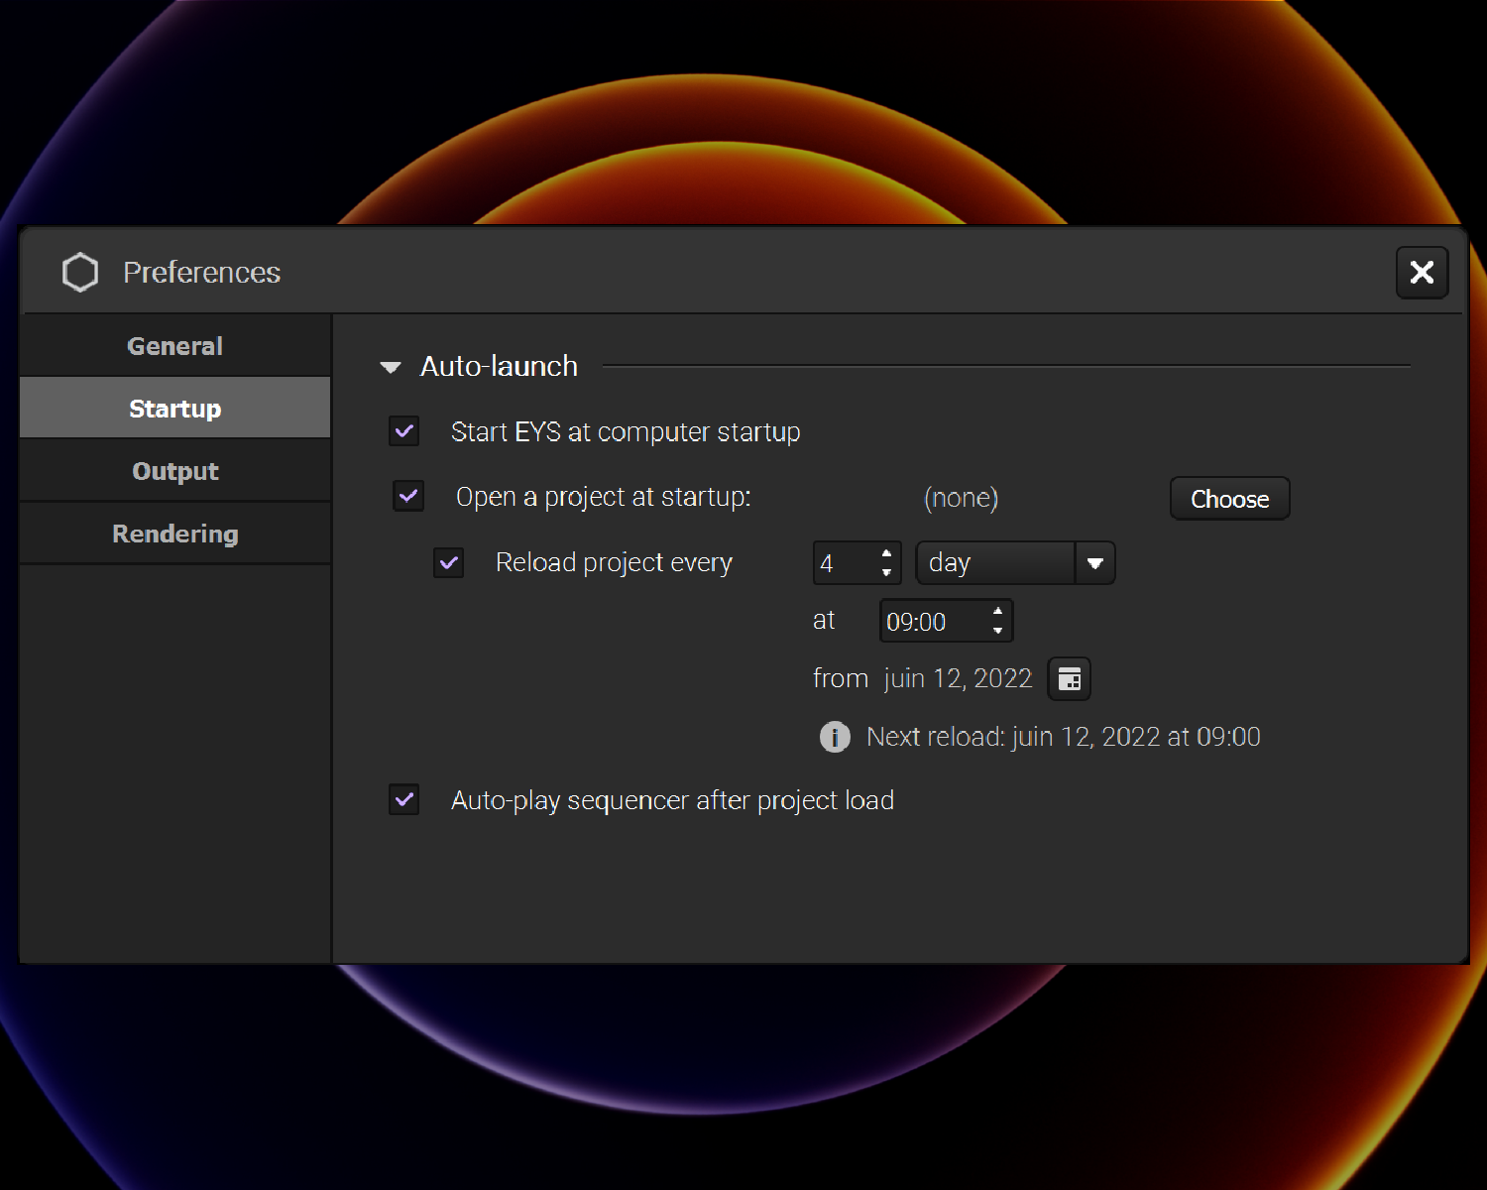Click the hexagon Preferences logo icon

pyautogui.click(x=80, y=273)
